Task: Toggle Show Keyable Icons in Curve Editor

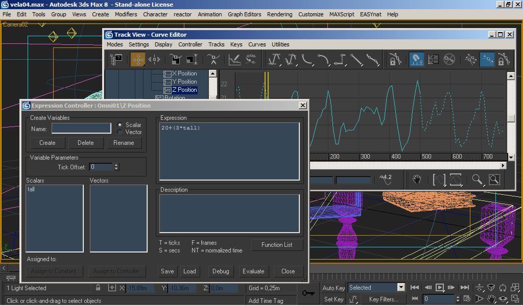Action: tap(449, 60)
